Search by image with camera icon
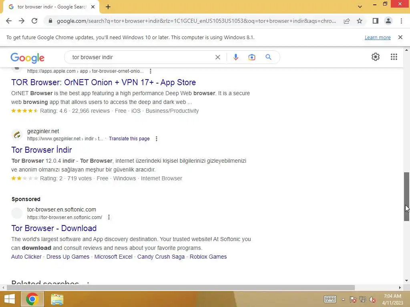Viewport: 410px width, 307px height. point(252,57)
